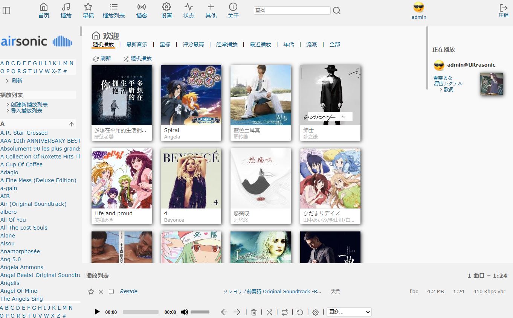Image resolution: width=513 pixels, height=318 pixels.
Task: Clear the play queue trash icon
Action: [254, 312]
